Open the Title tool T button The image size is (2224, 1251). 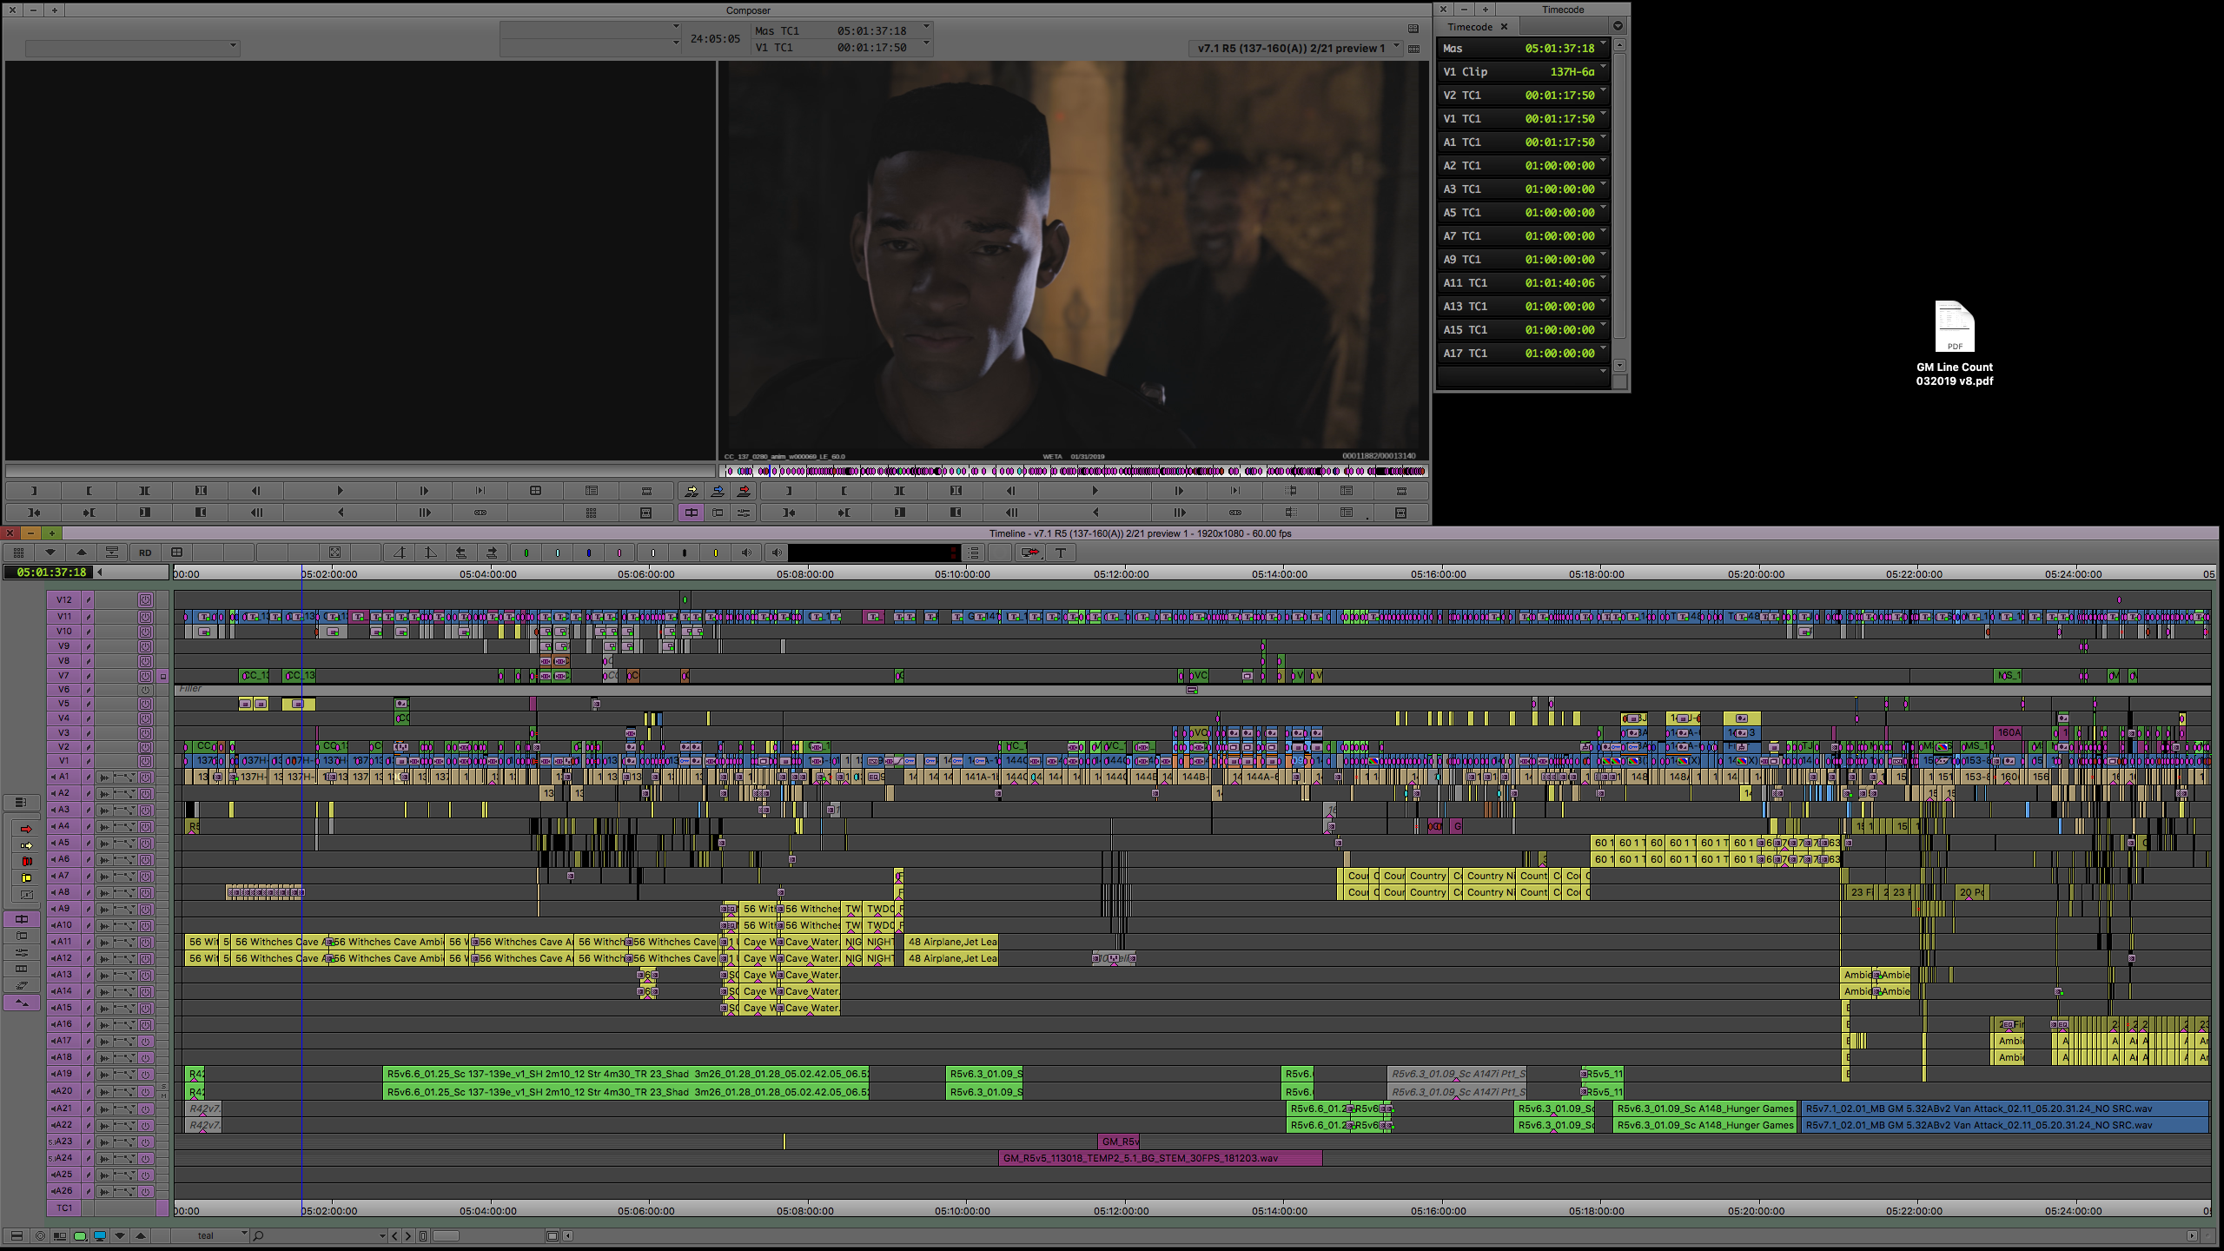point(1061,553)
